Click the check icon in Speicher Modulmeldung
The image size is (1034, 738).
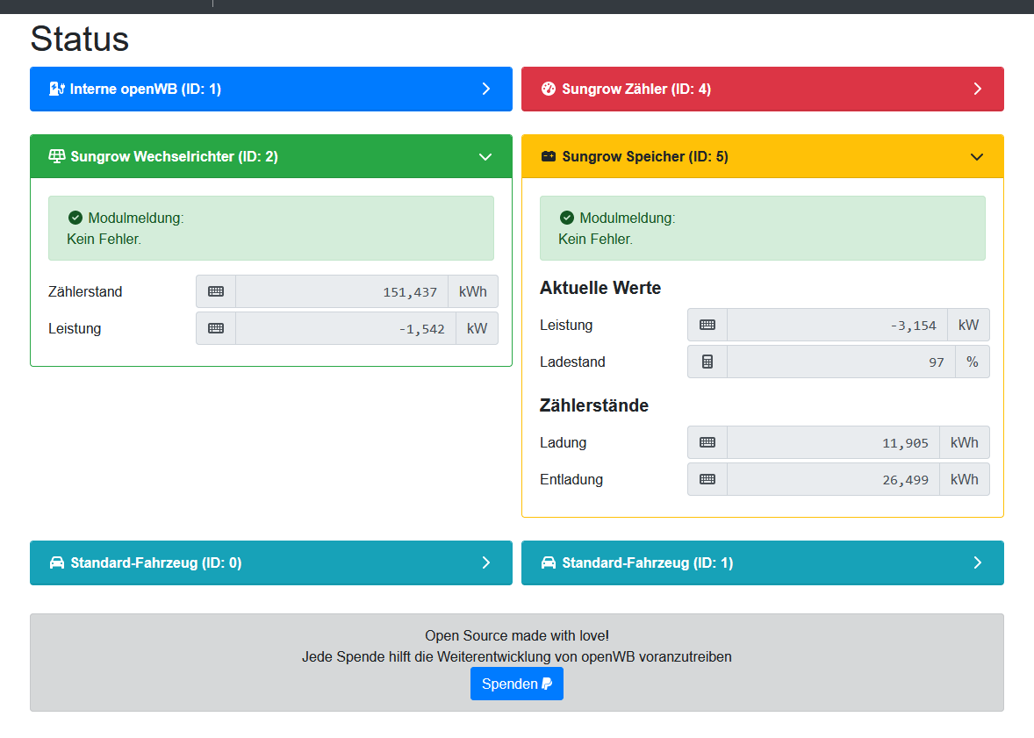tap(566, 218)
